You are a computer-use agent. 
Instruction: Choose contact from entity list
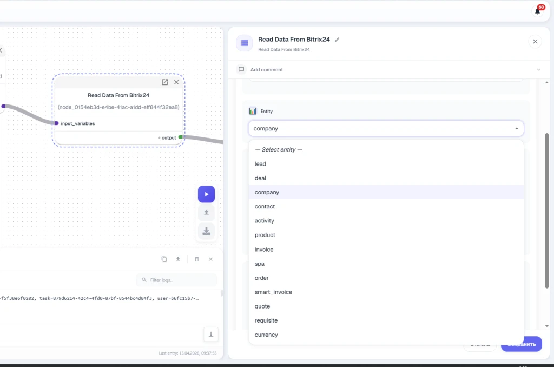[386, 206]
